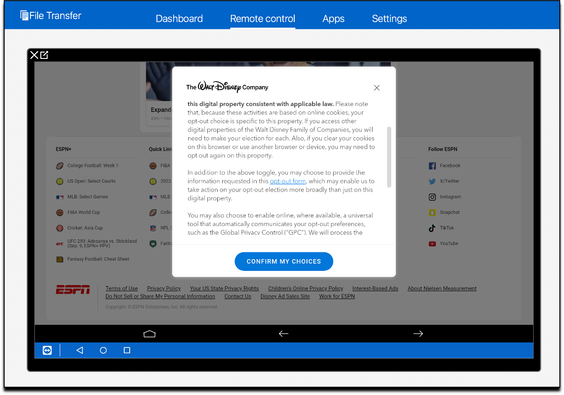Screen dimensions: 564x395
Task: Click the Fantasy Football Cheat Sheet icon
Action: (x=59, y=260)
